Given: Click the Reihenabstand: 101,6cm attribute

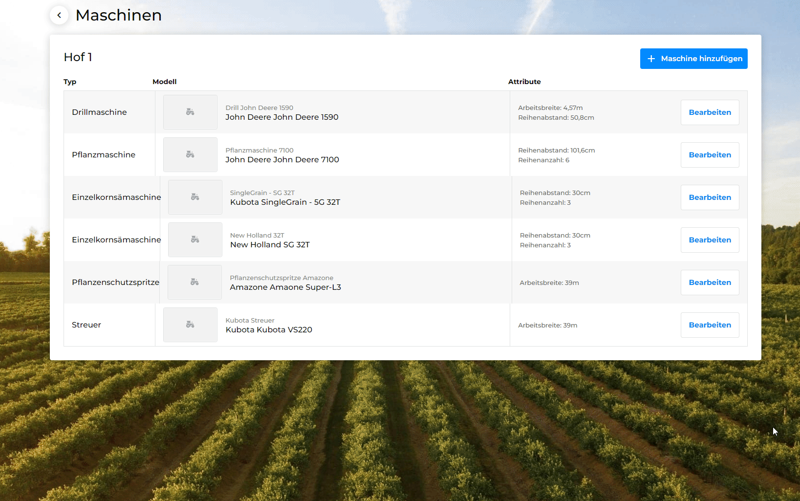Looking at the screenshot, I should (x=557, y=150).
